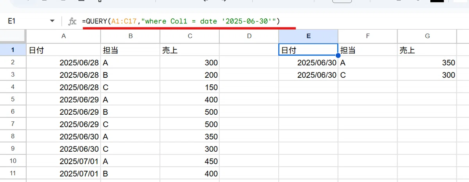Click selected cell E1 with 日付
This screenshot has width=469, height=182.
(x=308, y=49)
